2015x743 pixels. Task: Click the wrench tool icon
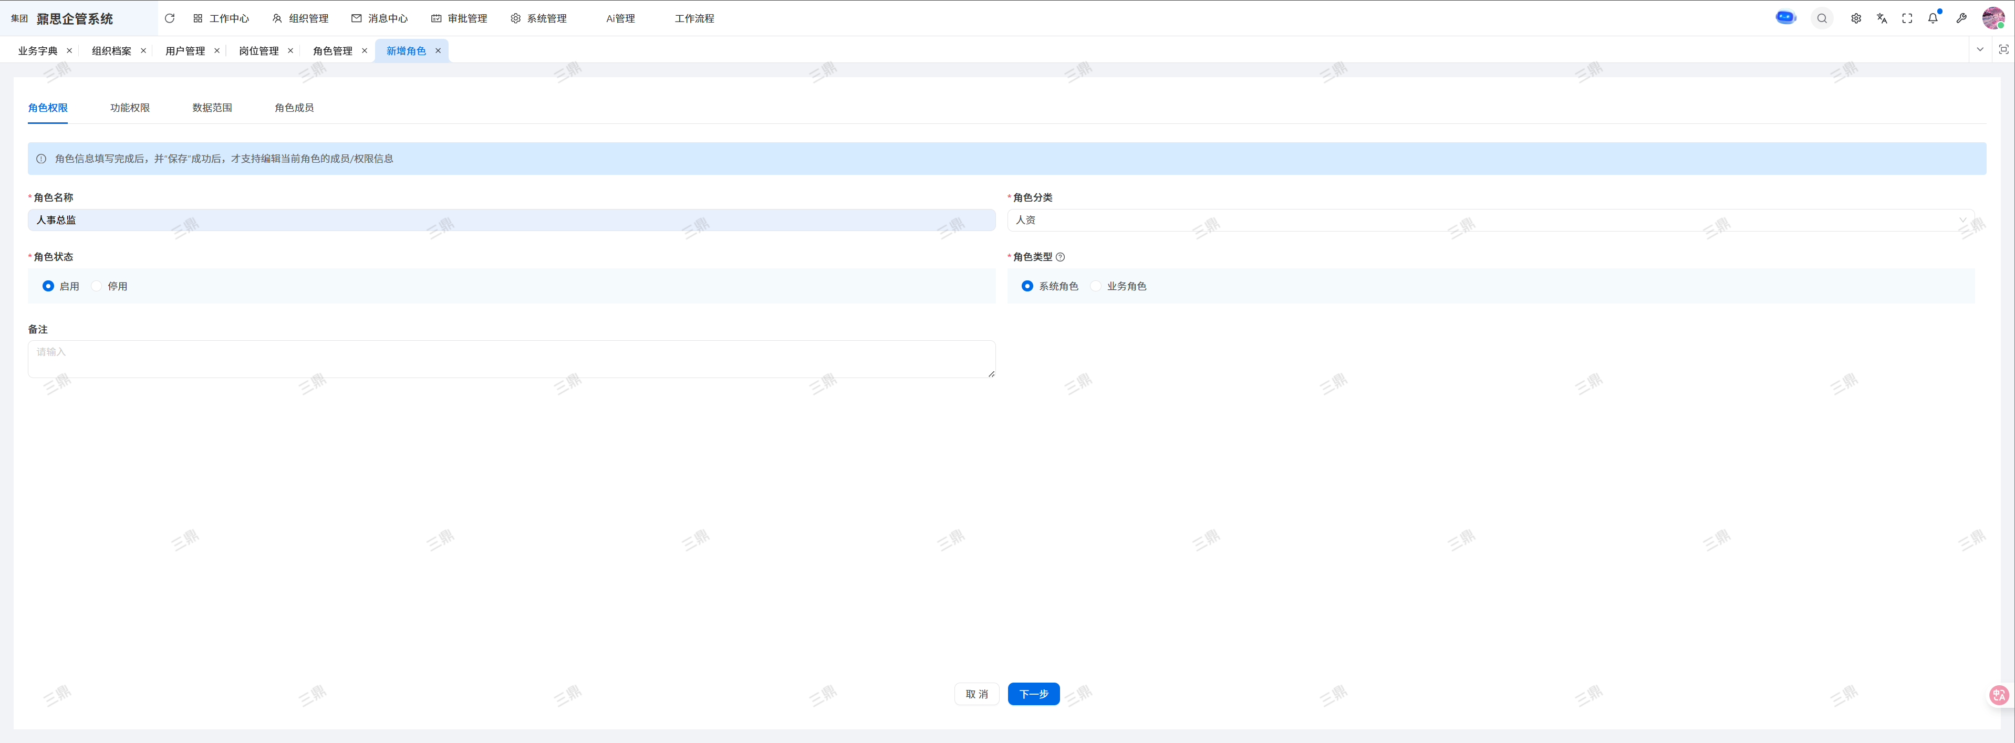pos(1961,18)
